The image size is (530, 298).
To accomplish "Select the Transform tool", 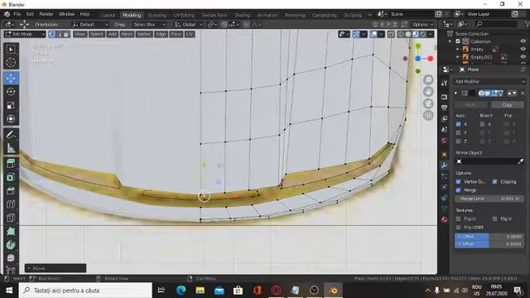I will [11, 118].
